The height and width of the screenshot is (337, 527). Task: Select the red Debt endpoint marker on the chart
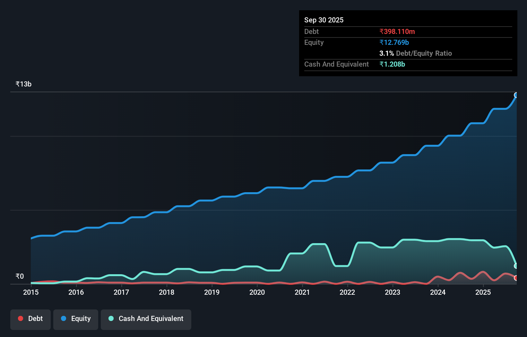point(516,278)
